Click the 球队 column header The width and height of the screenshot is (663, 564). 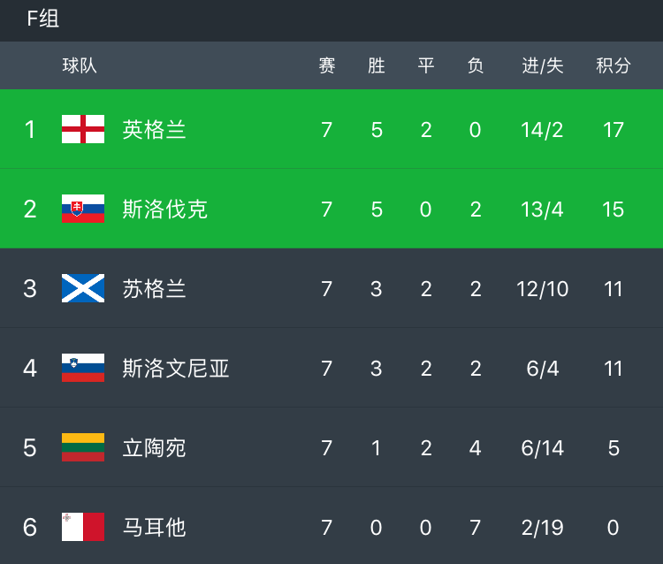(x=80, y=65)
